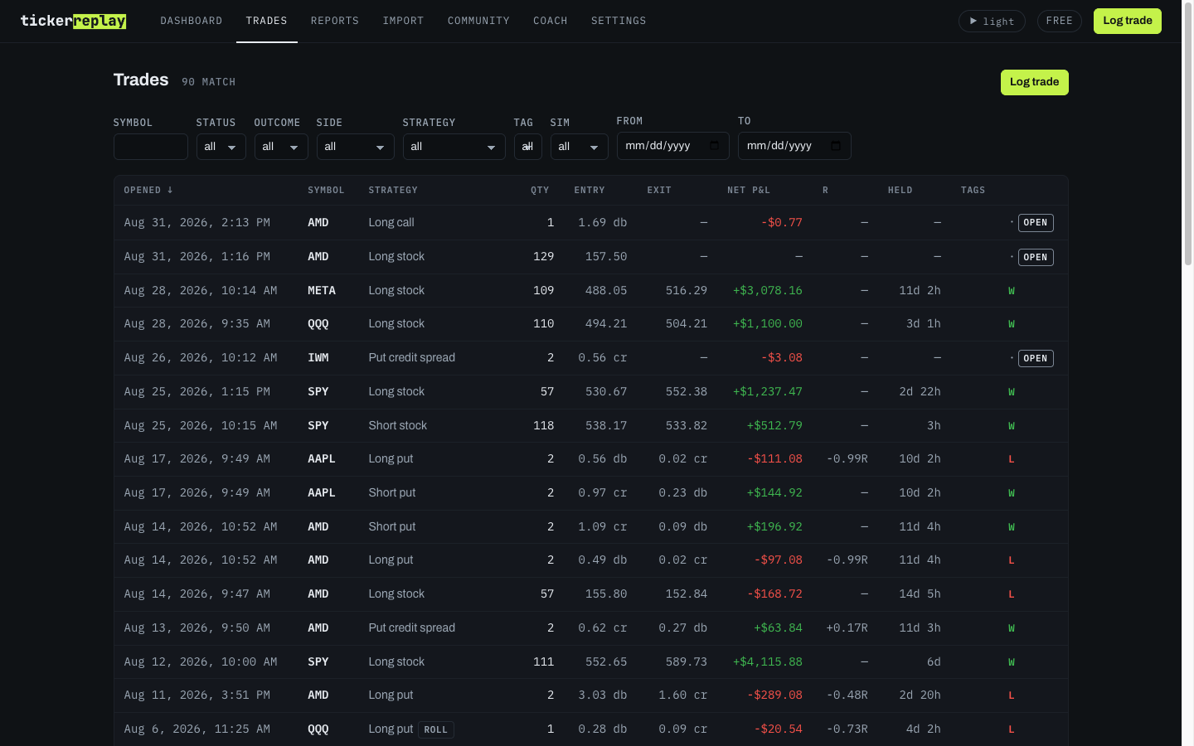Click the 90 MATCH count label
The width and height of the screenshot is (1194, 746).
(x=208, y=82)
